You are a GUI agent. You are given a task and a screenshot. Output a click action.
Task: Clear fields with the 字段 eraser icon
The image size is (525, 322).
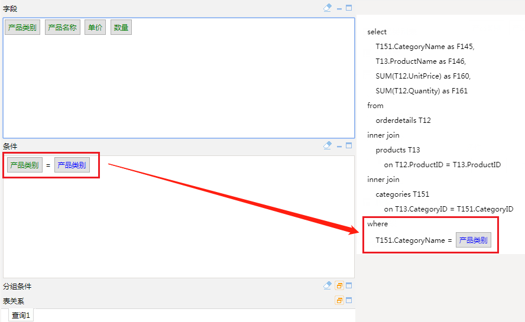click(x=328, y=8)
